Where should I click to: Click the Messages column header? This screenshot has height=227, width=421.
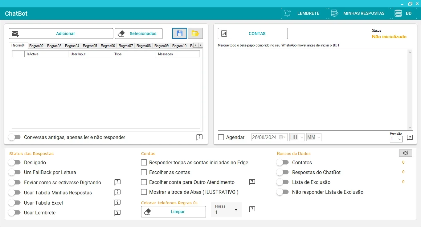(x=178, y=54)
